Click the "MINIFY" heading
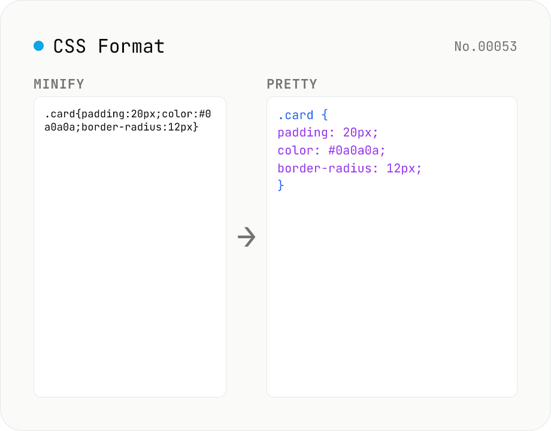The image size is (551, 431). pyautogui.click(x=59, y=84)
